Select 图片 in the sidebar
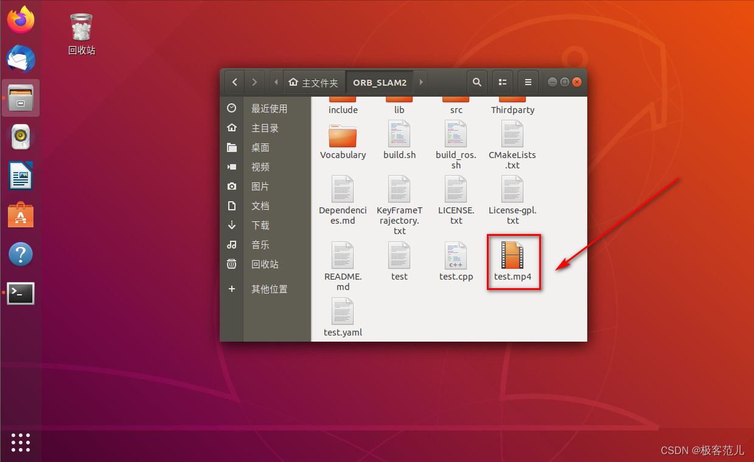Screen dimensions: 754x462 coord(265,186)
